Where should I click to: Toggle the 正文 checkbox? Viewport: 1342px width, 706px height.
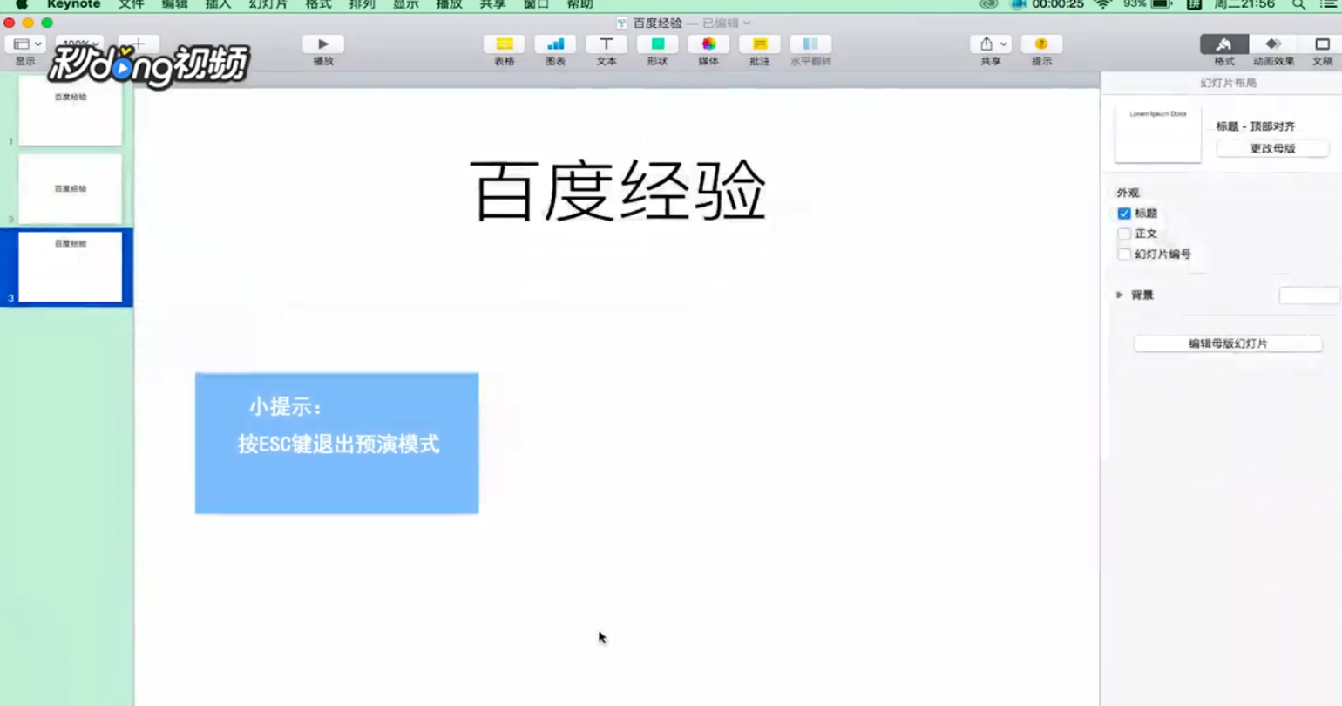click(1124, 234)
